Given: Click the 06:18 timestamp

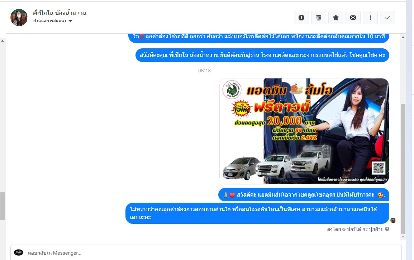Looking at the screenshot, I should click(x=204, y=71).
